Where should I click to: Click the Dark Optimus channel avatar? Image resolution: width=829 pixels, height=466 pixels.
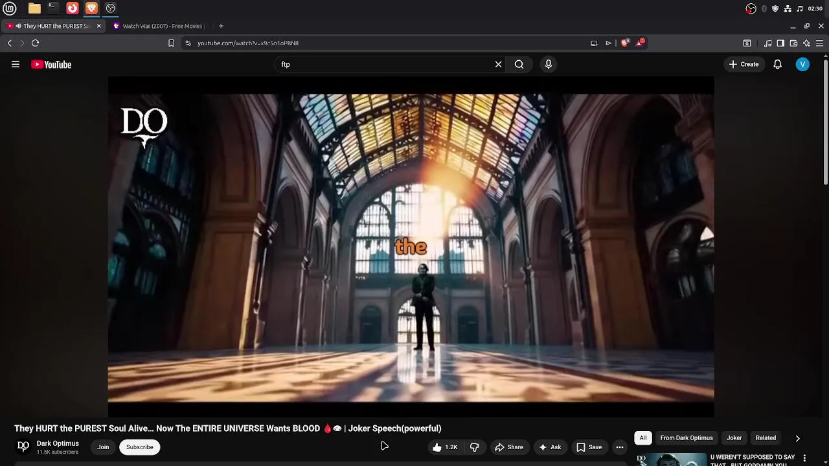(23, 447)
